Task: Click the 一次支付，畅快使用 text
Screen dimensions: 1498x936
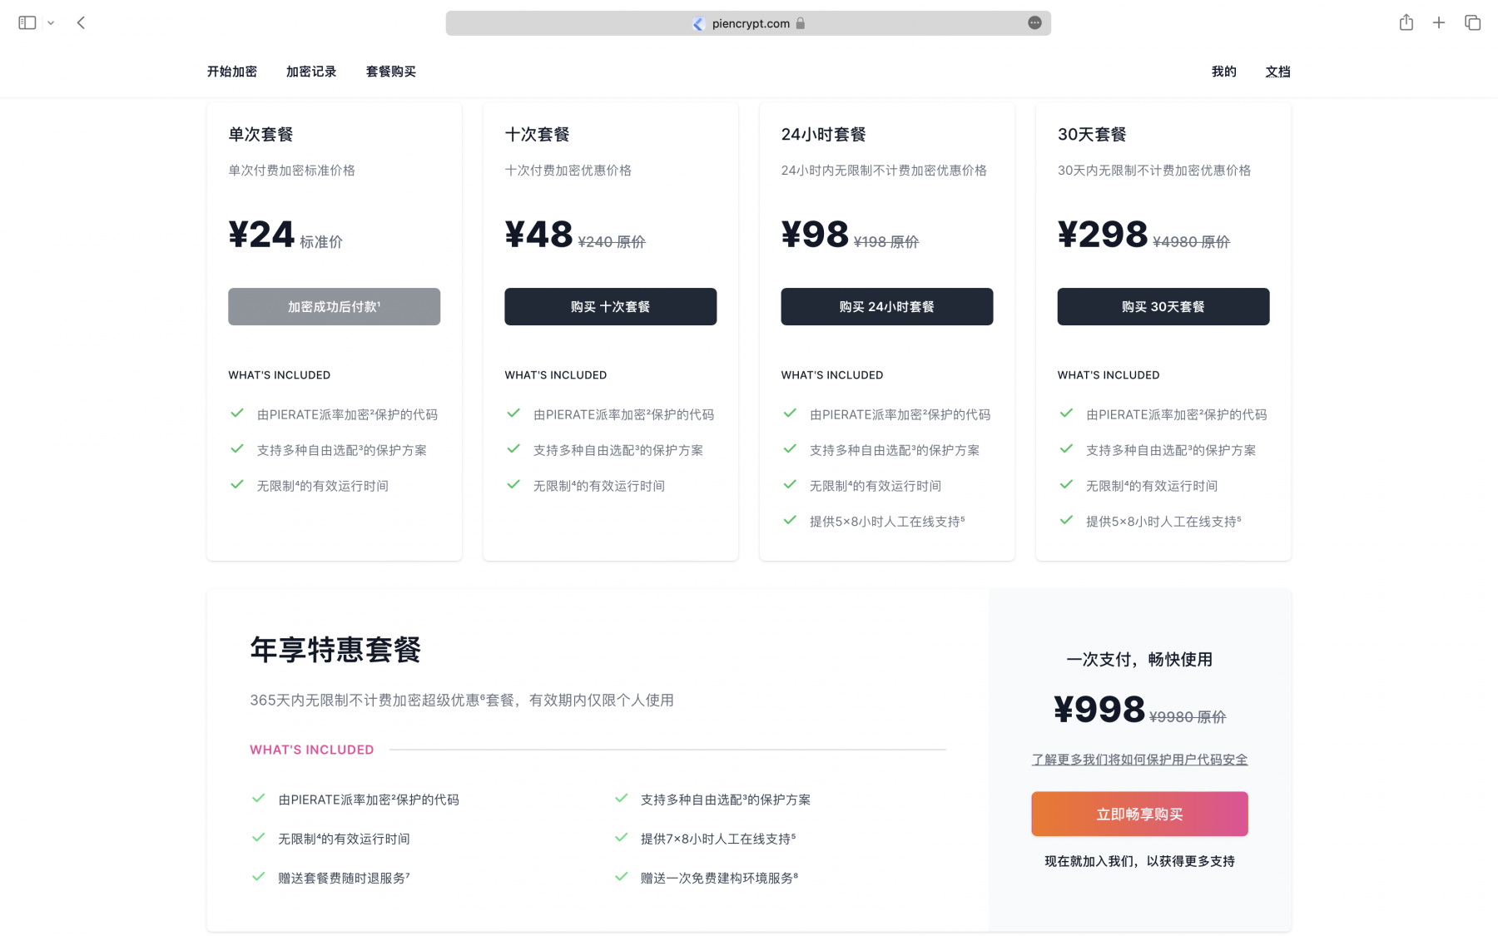Action: point(1140,660)
